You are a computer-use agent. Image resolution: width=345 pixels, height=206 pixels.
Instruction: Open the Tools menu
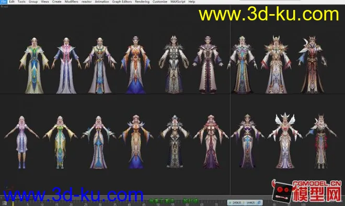[21, 2]
